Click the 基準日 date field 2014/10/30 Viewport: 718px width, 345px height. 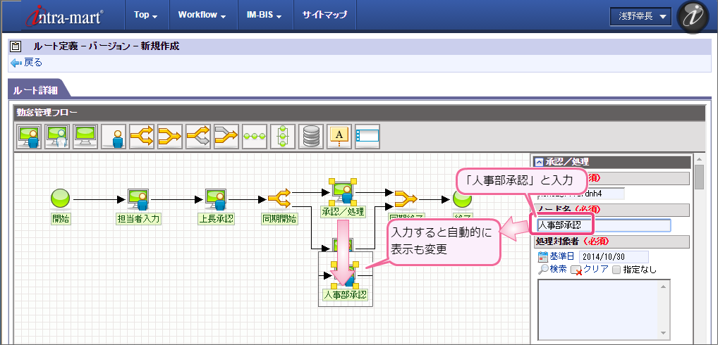614,257
